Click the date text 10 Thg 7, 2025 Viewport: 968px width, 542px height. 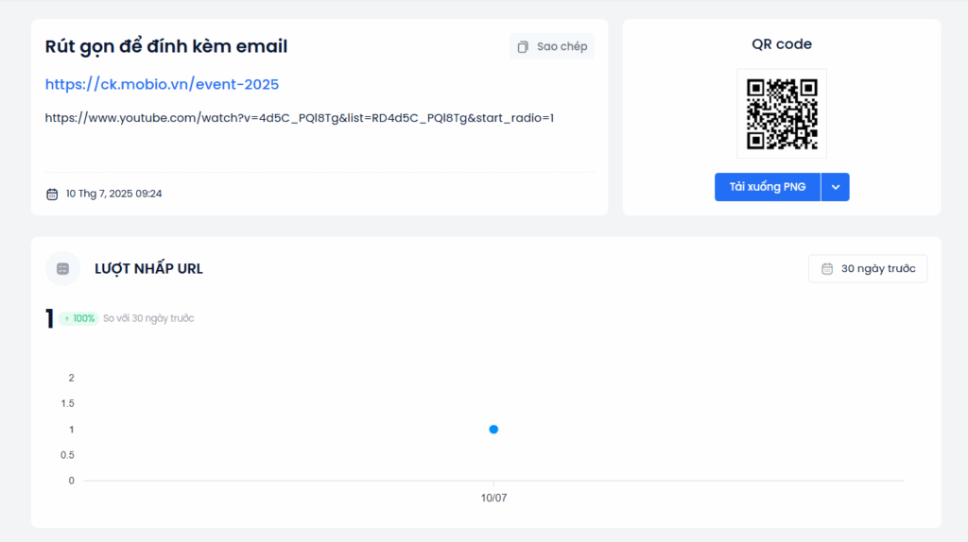(x=113, y=194)
